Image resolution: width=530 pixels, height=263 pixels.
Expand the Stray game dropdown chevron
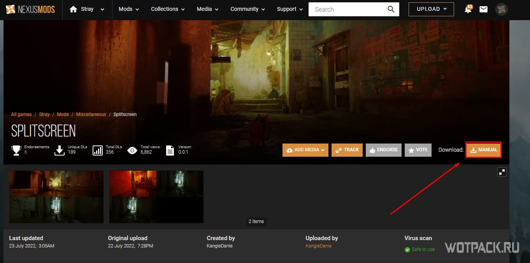[x=102, y=10]
